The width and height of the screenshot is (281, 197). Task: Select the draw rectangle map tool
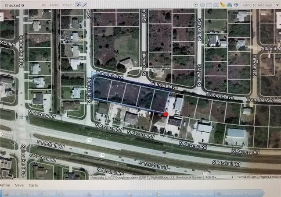click(209, 5)
